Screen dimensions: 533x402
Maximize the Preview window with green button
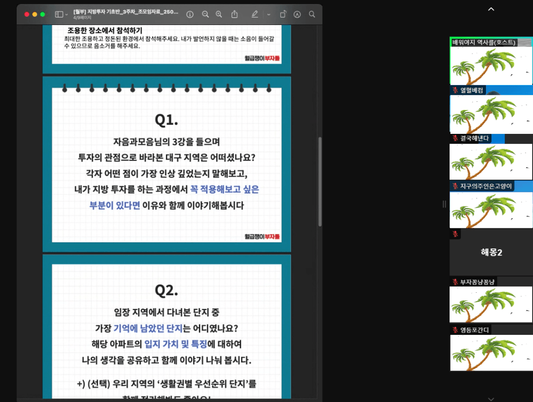[x=43, y=14]
